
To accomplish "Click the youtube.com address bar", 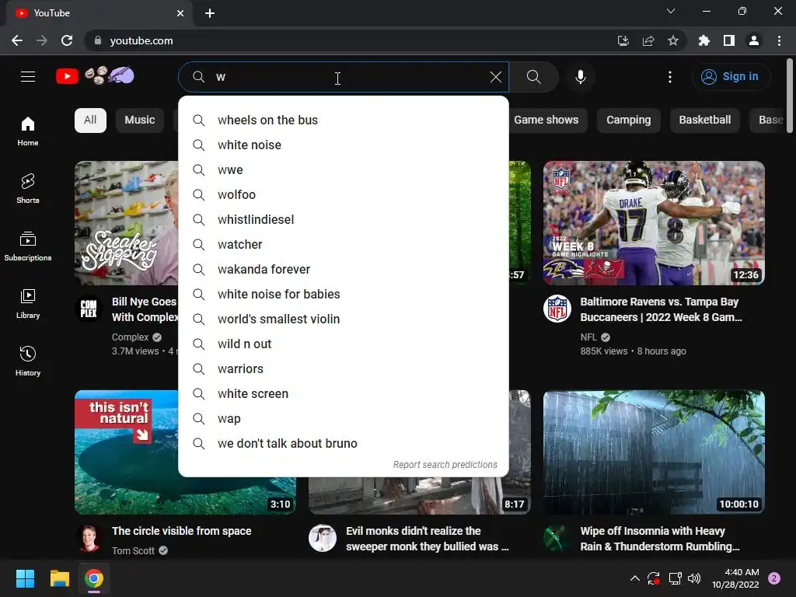I will point(351,40).
